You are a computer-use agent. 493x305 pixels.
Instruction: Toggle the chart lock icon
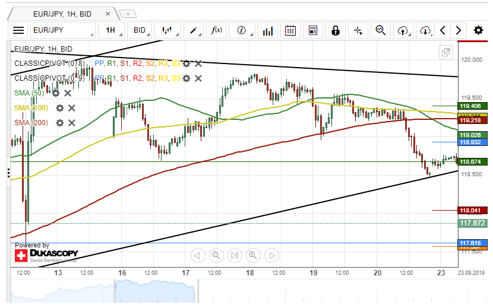point(336,30)
